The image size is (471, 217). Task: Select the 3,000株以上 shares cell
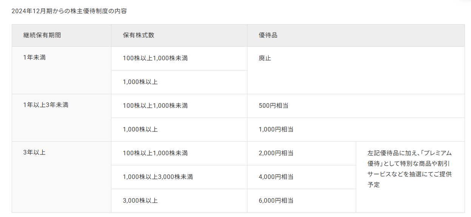140,201
